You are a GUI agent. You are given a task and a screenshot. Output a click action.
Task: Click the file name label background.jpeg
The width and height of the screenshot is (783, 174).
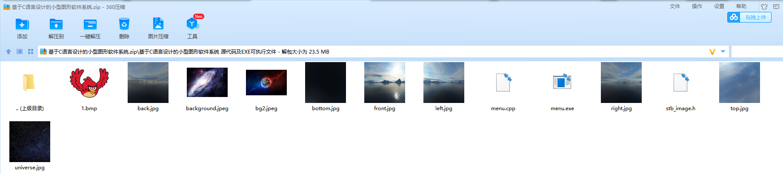pos(207,108)
